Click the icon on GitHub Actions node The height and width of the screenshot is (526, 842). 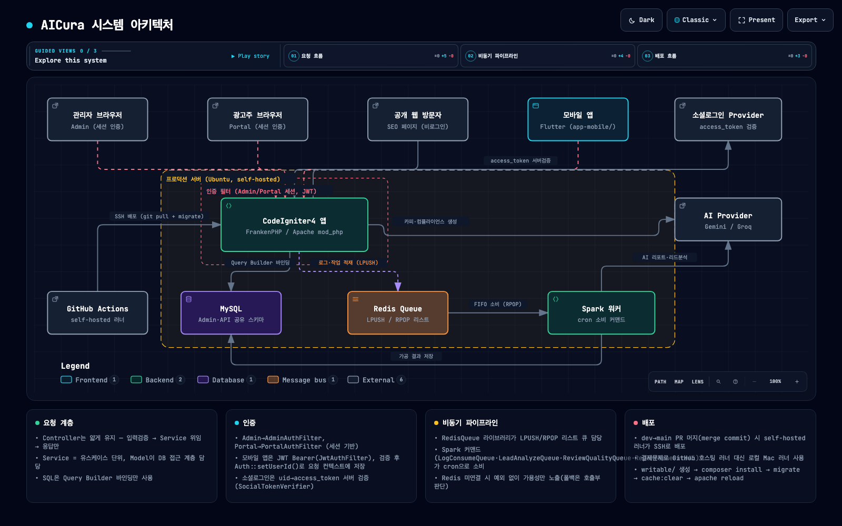55,299
